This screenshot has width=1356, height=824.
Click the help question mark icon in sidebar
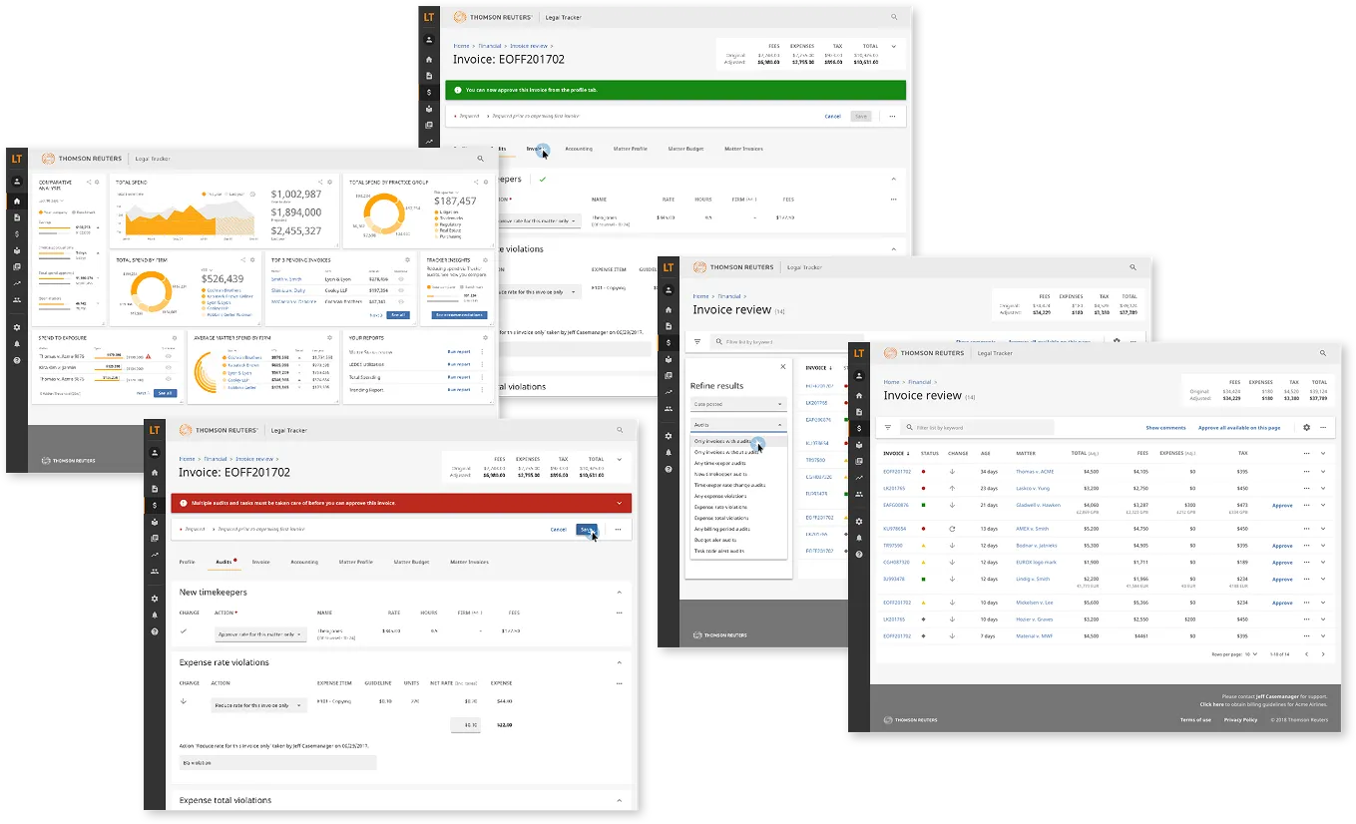pyautogui.click(x=154, y=629)
